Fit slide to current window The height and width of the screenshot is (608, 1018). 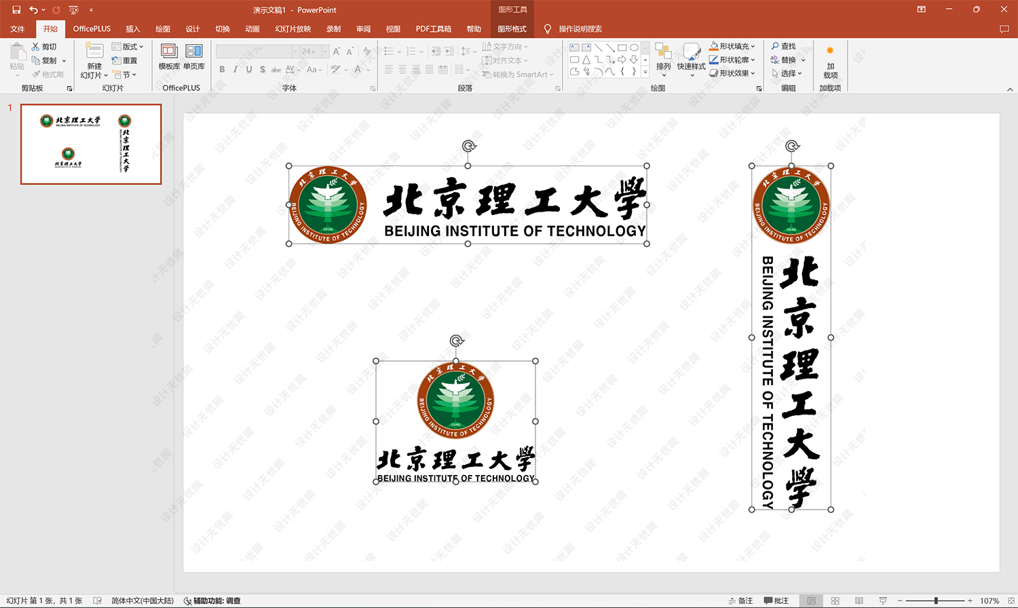[x=1011, y=601]
